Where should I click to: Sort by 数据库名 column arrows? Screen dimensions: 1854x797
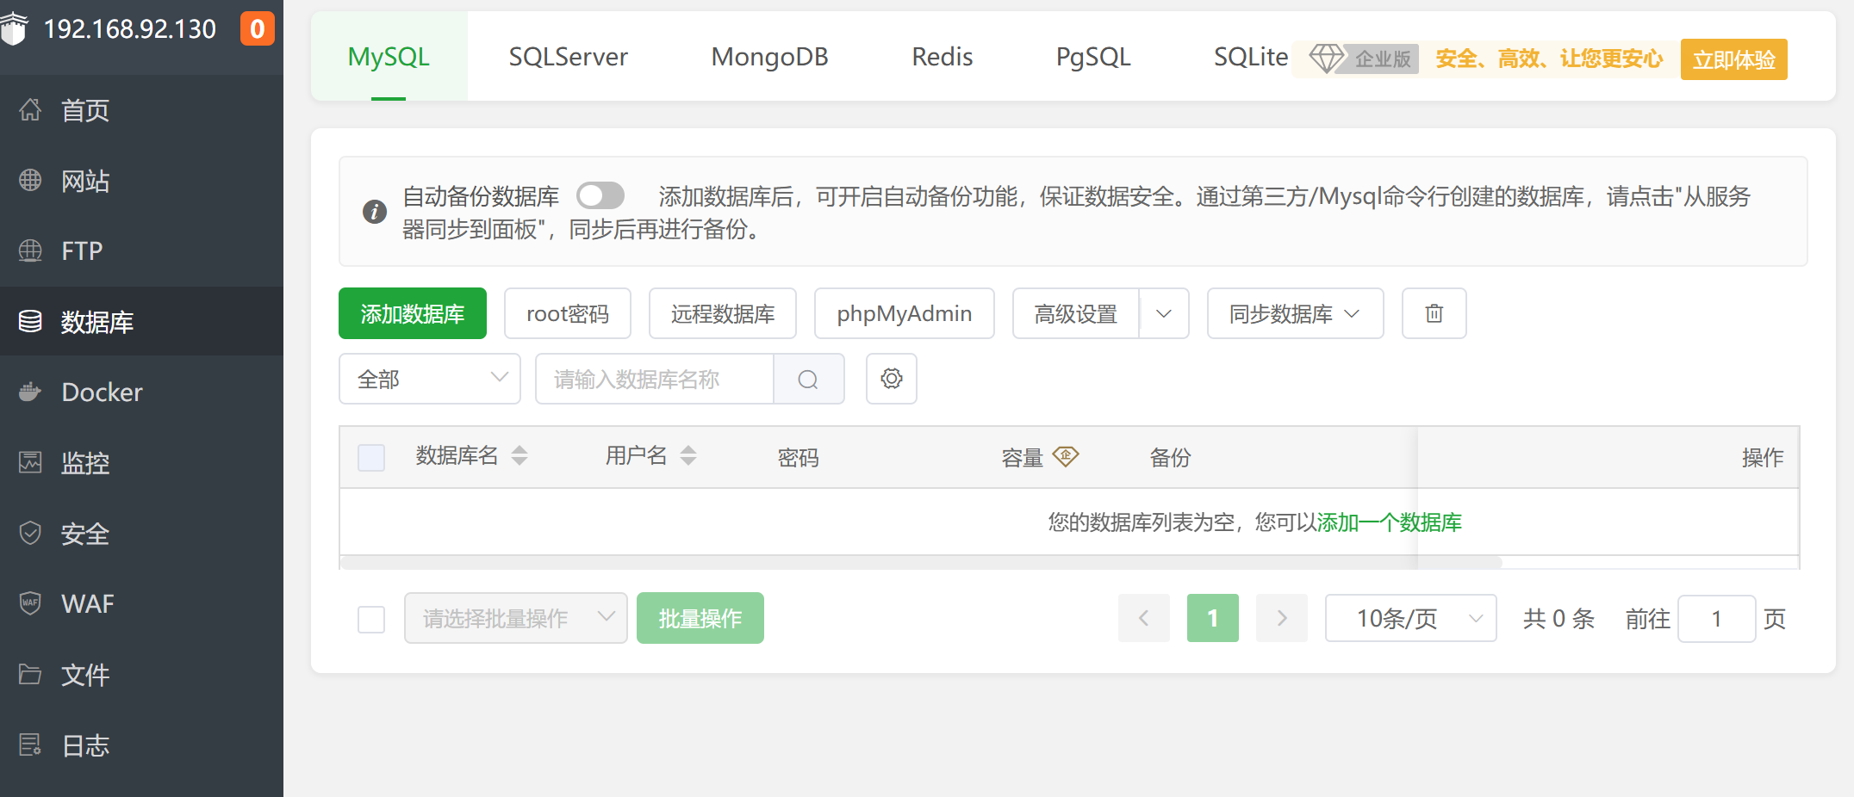click(x=519, y=456)
